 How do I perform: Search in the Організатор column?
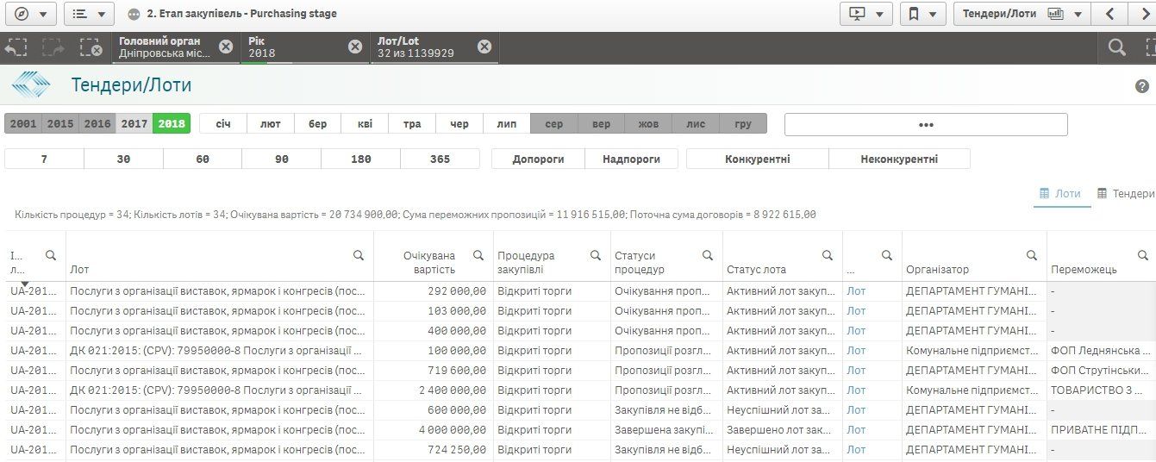tap(1032, 255)
